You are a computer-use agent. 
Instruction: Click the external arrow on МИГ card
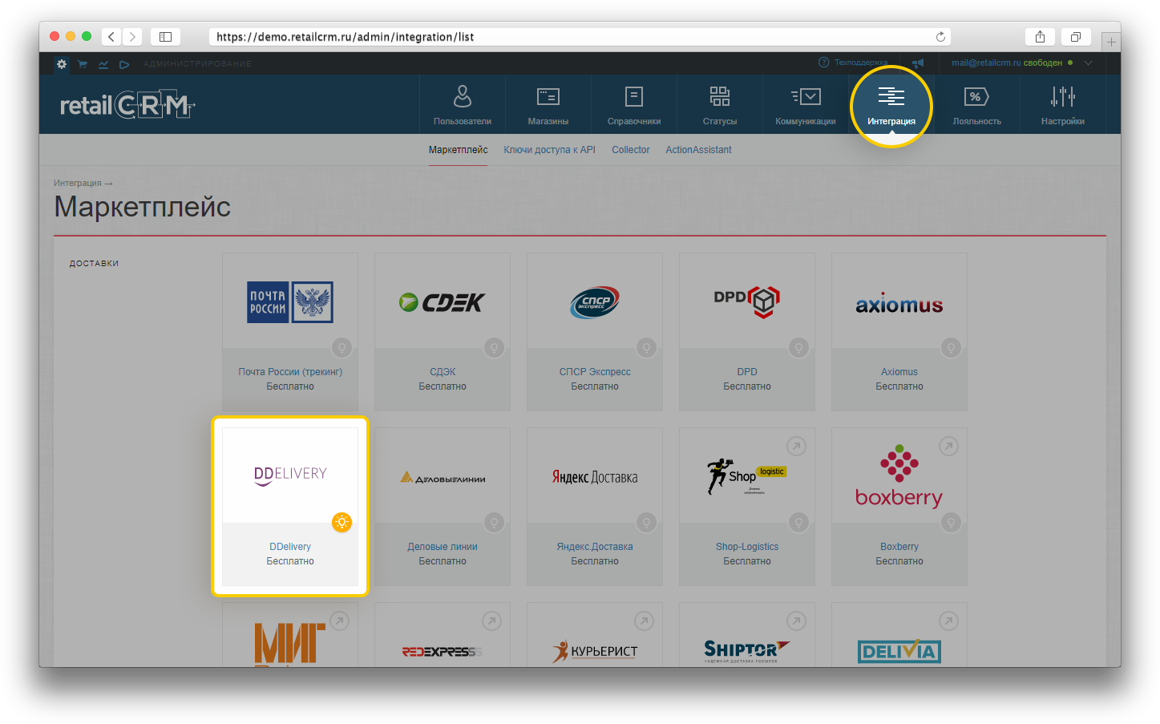pos(339,621)
